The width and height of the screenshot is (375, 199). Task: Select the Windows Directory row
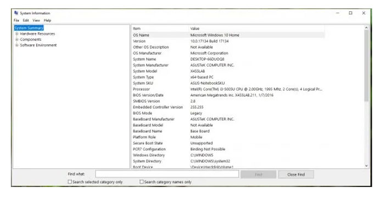[228, 155]
